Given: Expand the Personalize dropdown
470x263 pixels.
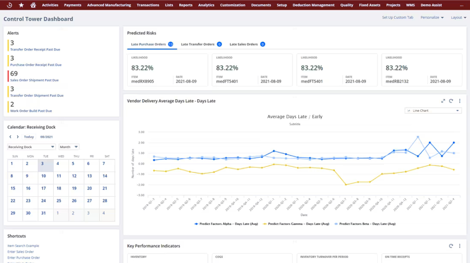Looking at the screenshot, I should tap(432, 18).
